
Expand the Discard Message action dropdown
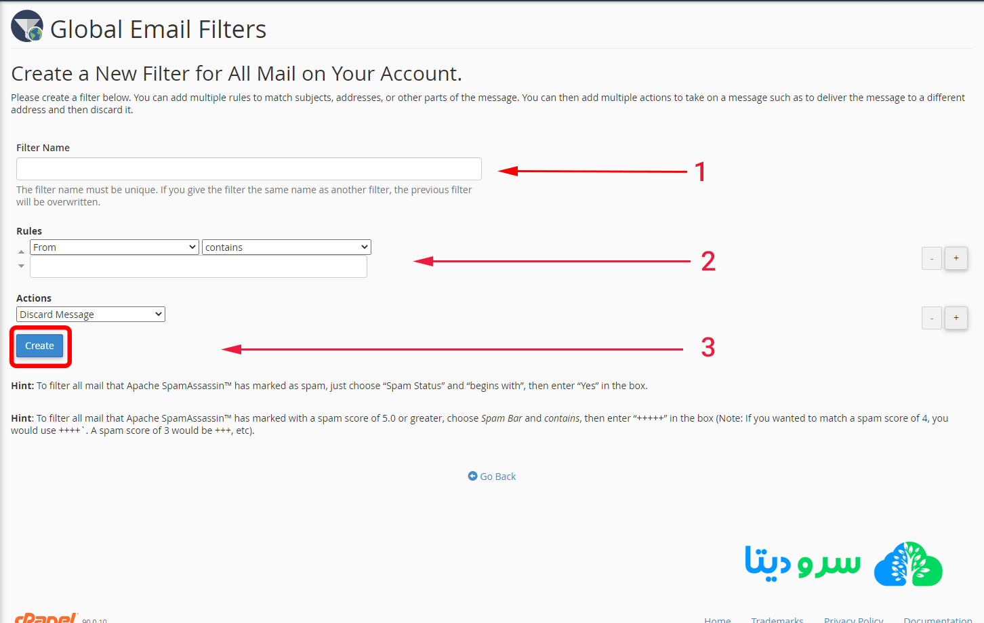[90, 315]
